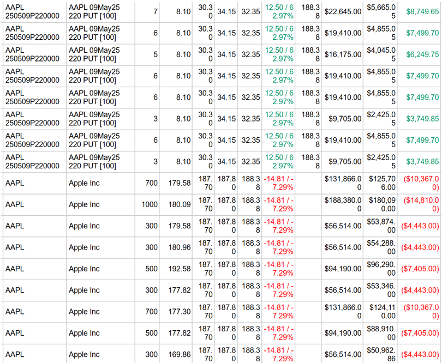Click the $6,249.75 gain amount

tap(422, 54)
